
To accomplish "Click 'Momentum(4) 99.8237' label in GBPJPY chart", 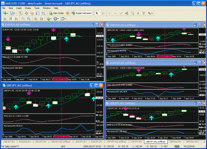I will 13,126.
